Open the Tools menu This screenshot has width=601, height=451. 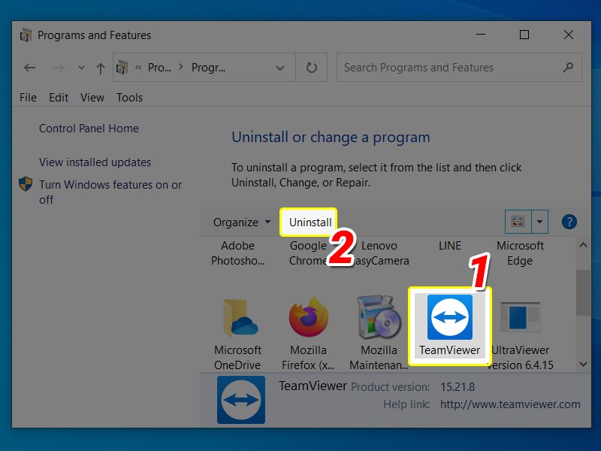pyautogui.click(x=129, y=98)
